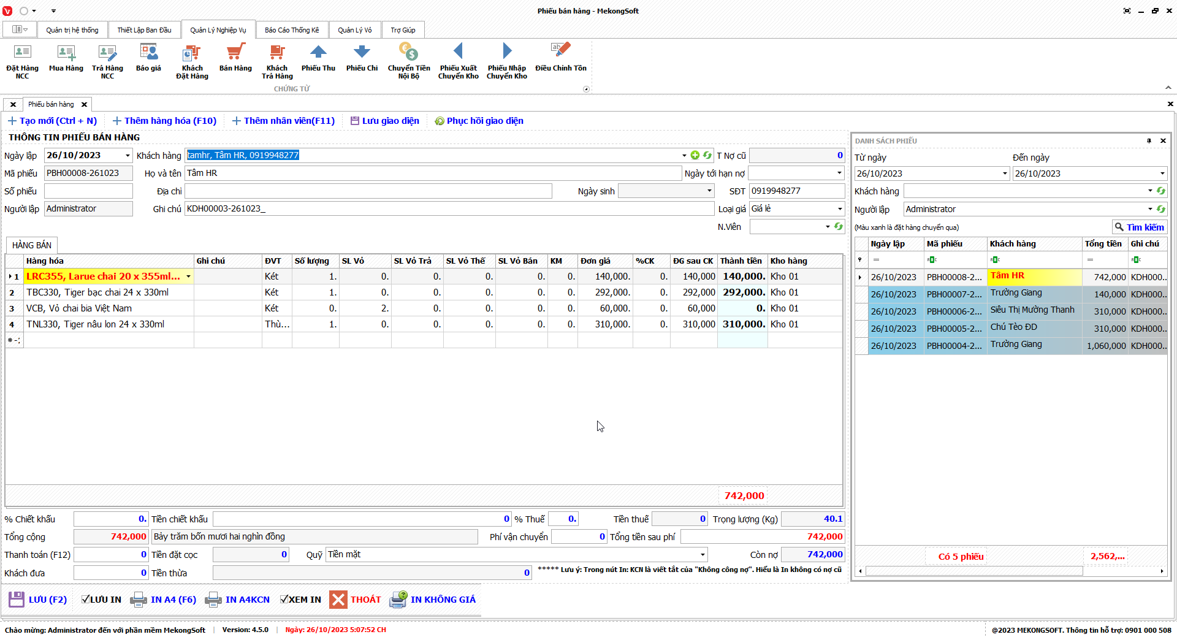The height and width of the screenshot is (637, 1177).
Task: Click the IN KHÔNG GIÁ printer icon
Action: pyautogui.click(x=398, y=600)
